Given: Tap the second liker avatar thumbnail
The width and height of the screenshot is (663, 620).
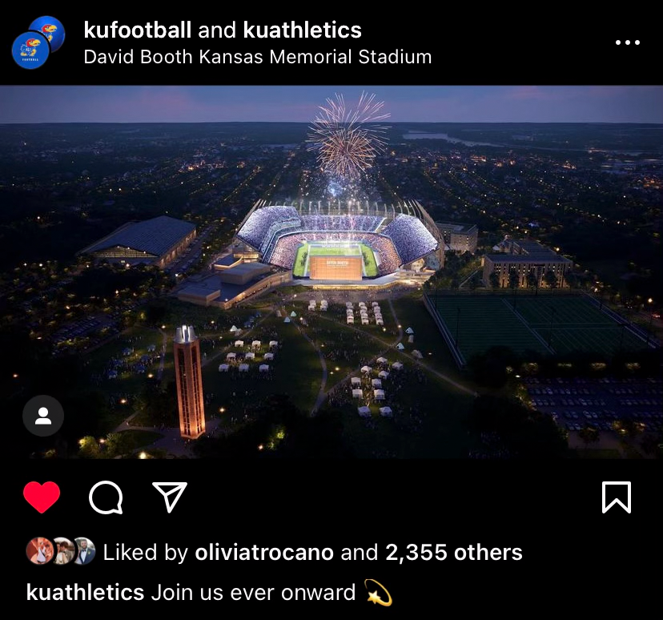Looking at the screenshot, I should (x=63, y=551).
